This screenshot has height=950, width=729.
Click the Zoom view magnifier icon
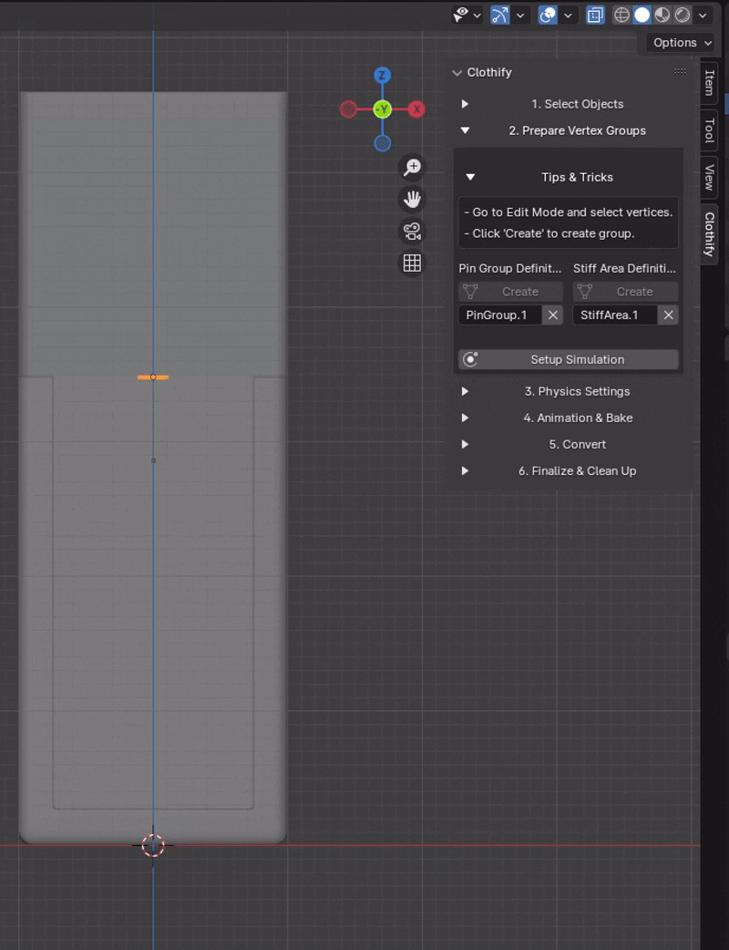[412, 167]
